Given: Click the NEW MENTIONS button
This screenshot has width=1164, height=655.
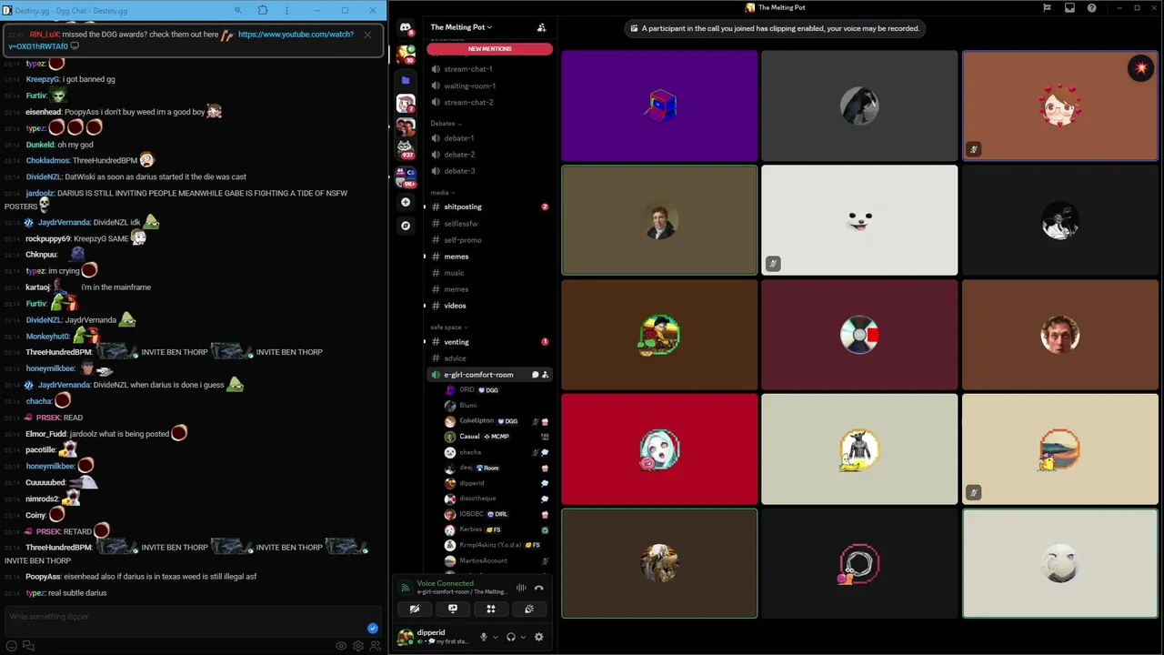Looking at the screenshot, I should tap(489, 49).
